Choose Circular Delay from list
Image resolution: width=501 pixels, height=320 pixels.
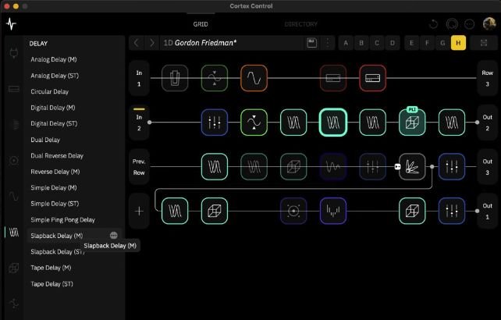point(49,91)
